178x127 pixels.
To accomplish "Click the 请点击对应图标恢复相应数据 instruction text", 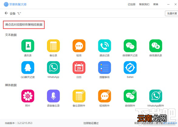I will (x=24, y=25).
